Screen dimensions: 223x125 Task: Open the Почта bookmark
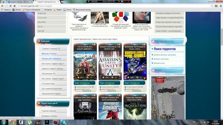[67, 10]
